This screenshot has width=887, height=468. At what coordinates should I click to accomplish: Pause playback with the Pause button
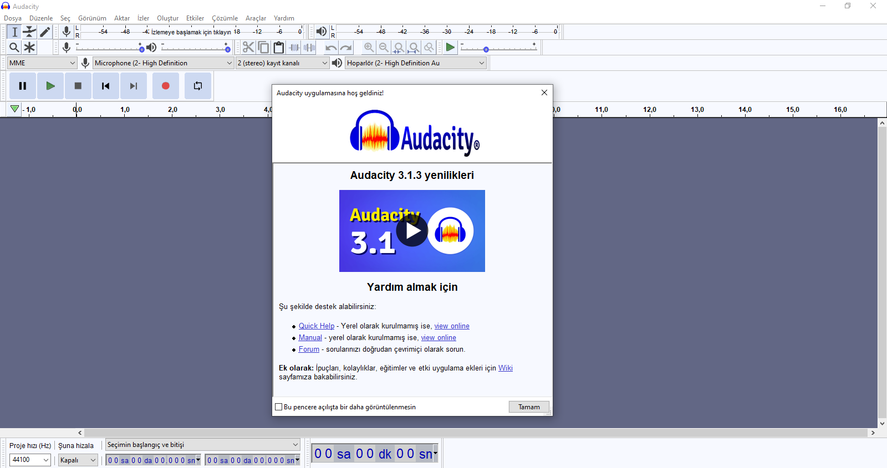[x=23, y=86]
